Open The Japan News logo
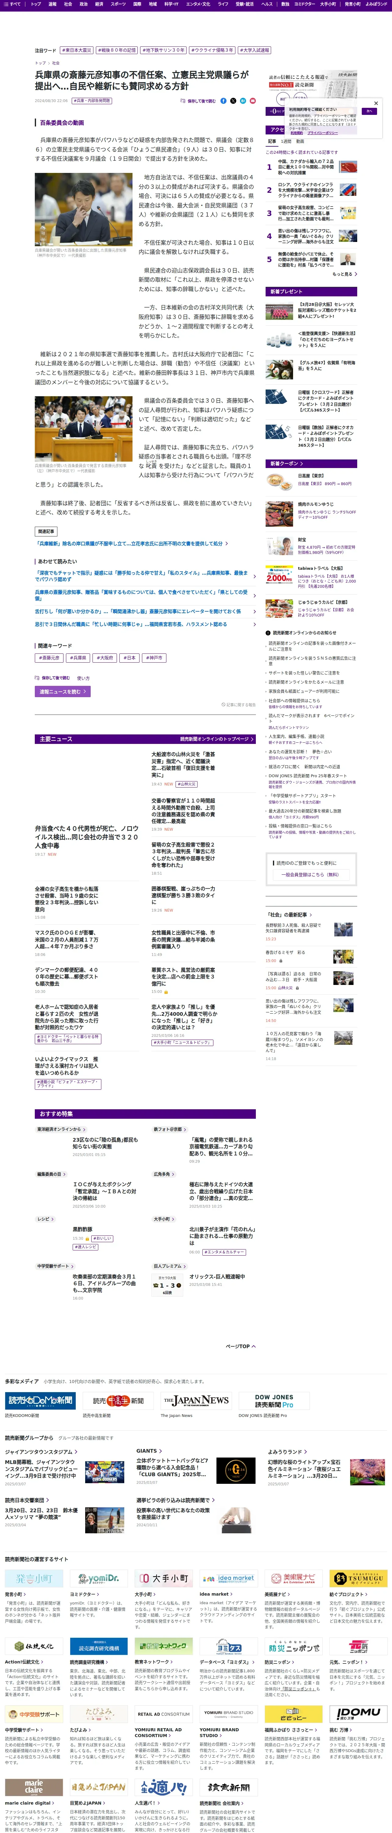The image size is (392, 1833). (x=196, y=1401)
